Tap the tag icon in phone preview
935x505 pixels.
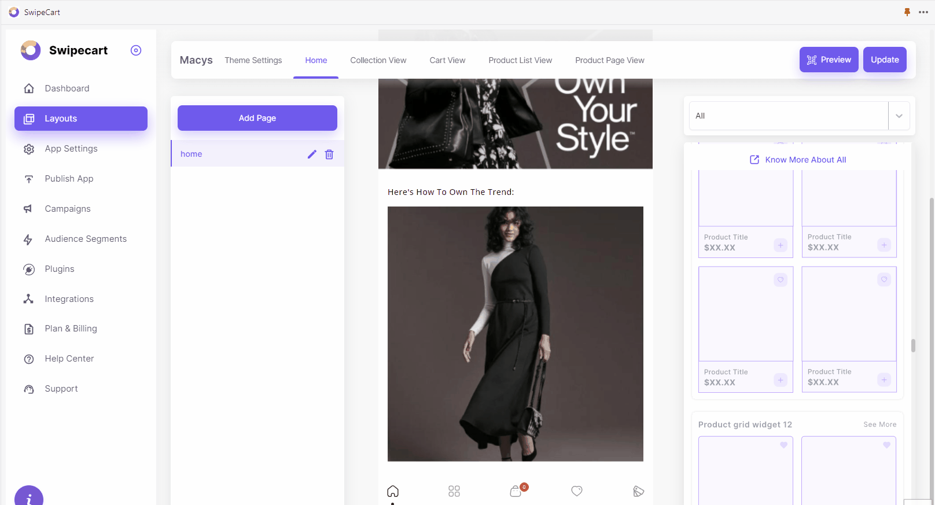tap(638, 491)
